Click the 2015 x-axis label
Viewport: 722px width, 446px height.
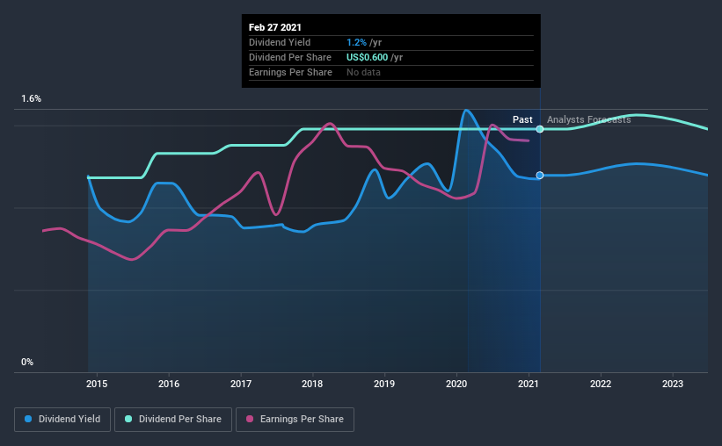(x=97, y=384)
